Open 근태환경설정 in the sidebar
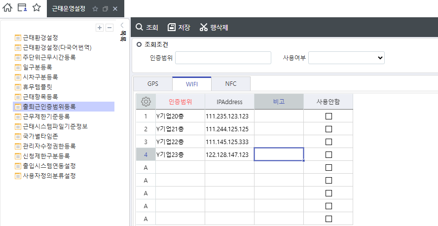 tap(40, 38)
